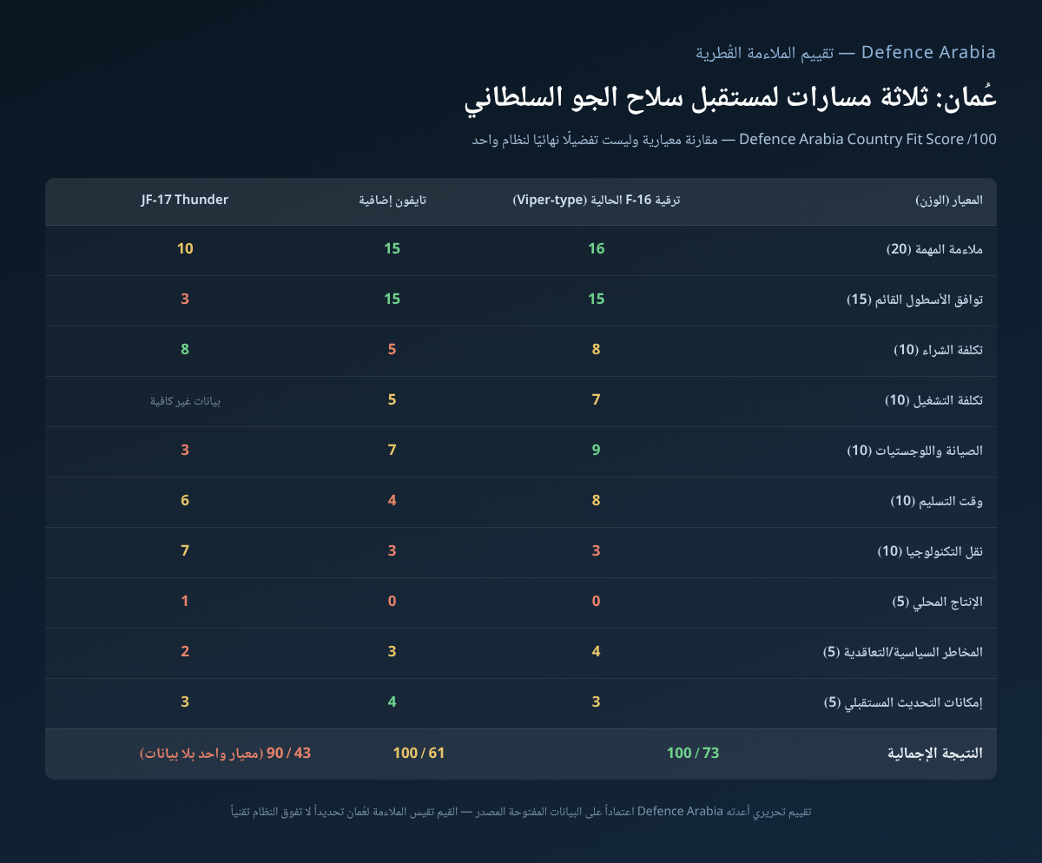Click Typhoon score 15 in ملاءمة المهمة row
1042x863 pixels.
click(392, 249)
